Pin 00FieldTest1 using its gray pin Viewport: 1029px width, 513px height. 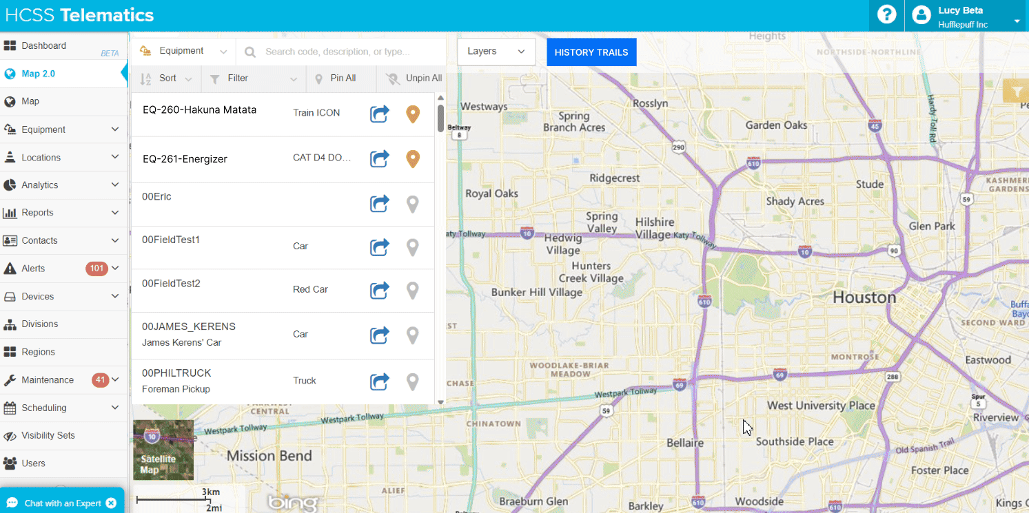tap(413, 247)
